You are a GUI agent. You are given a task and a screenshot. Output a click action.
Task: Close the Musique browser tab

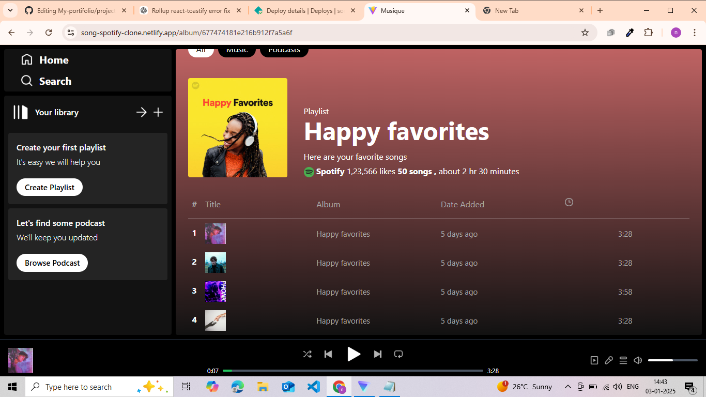(x=467, y=10)
